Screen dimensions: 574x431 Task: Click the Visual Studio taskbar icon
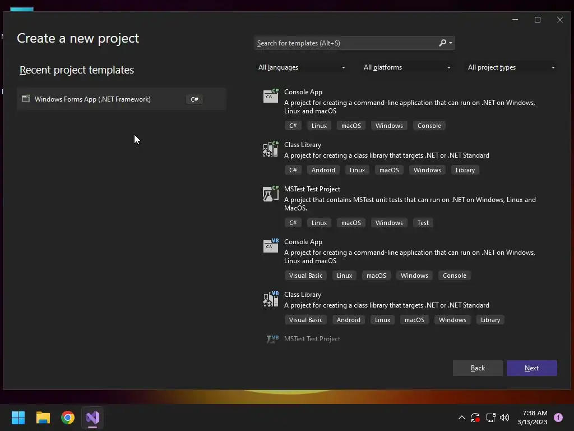click(92, 418)
